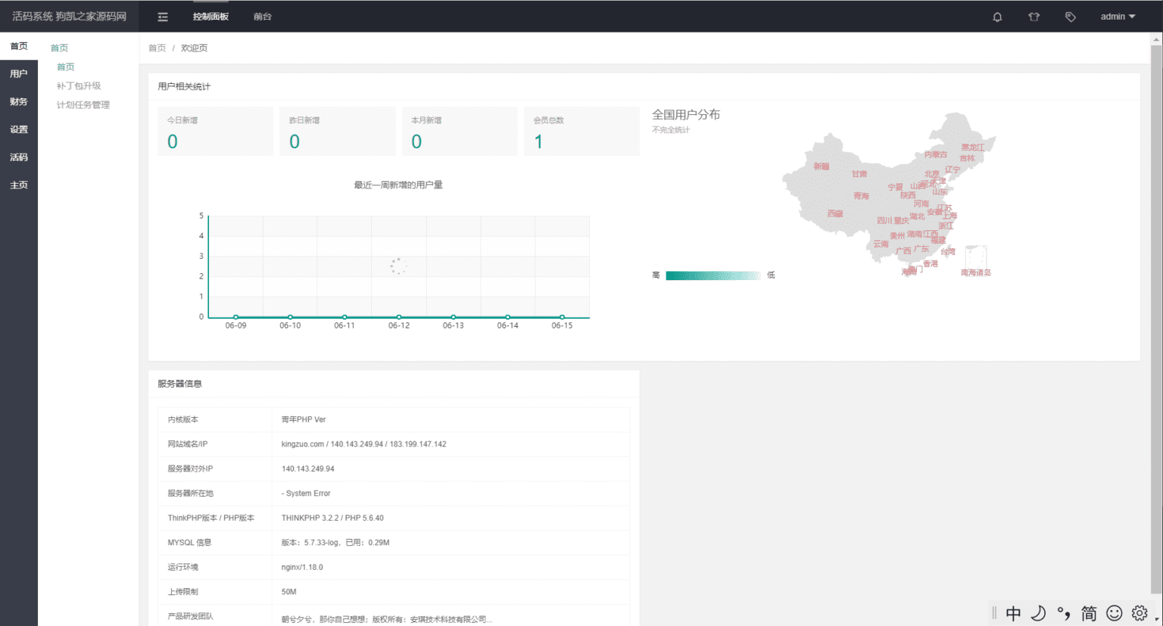
Task: Click the IME emoji smiley icon
Action: pos(1114,613)
